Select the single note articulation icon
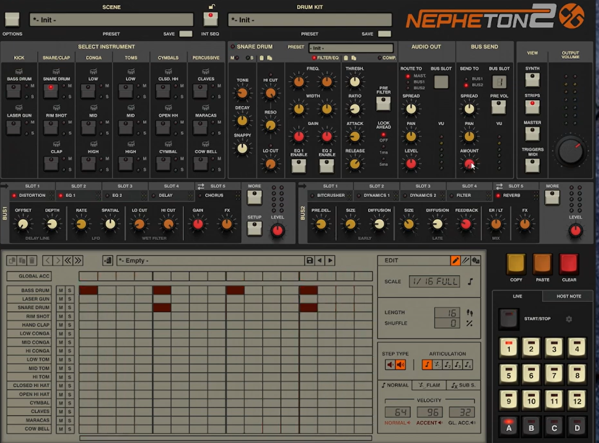 (427, 365)
